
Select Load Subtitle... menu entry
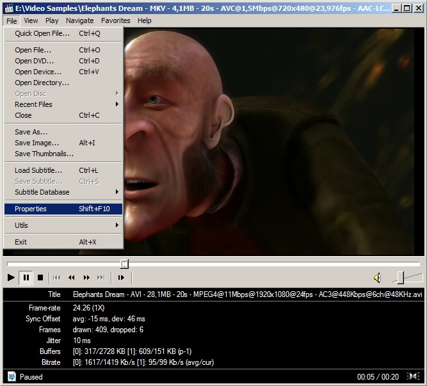(x=63, y=170)
